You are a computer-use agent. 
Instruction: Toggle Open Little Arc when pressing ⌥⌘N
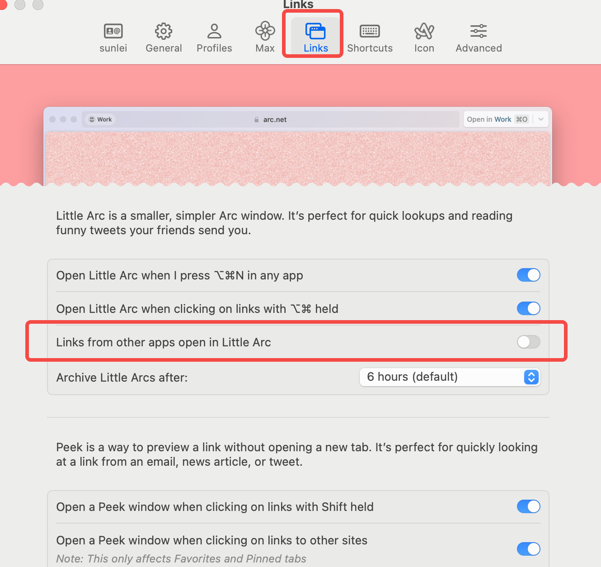coord(528,275)
